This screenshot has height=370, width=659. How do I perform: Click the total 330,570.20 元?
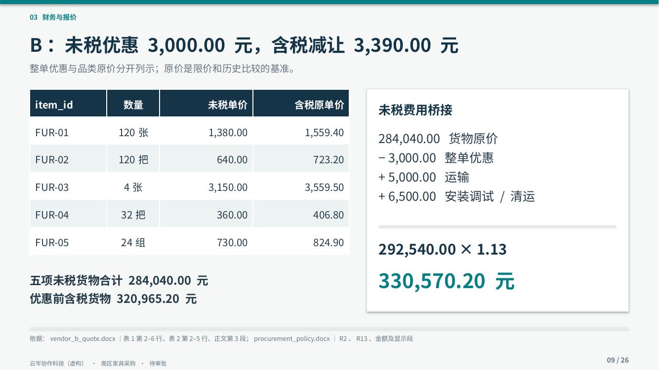pos(447,280)
